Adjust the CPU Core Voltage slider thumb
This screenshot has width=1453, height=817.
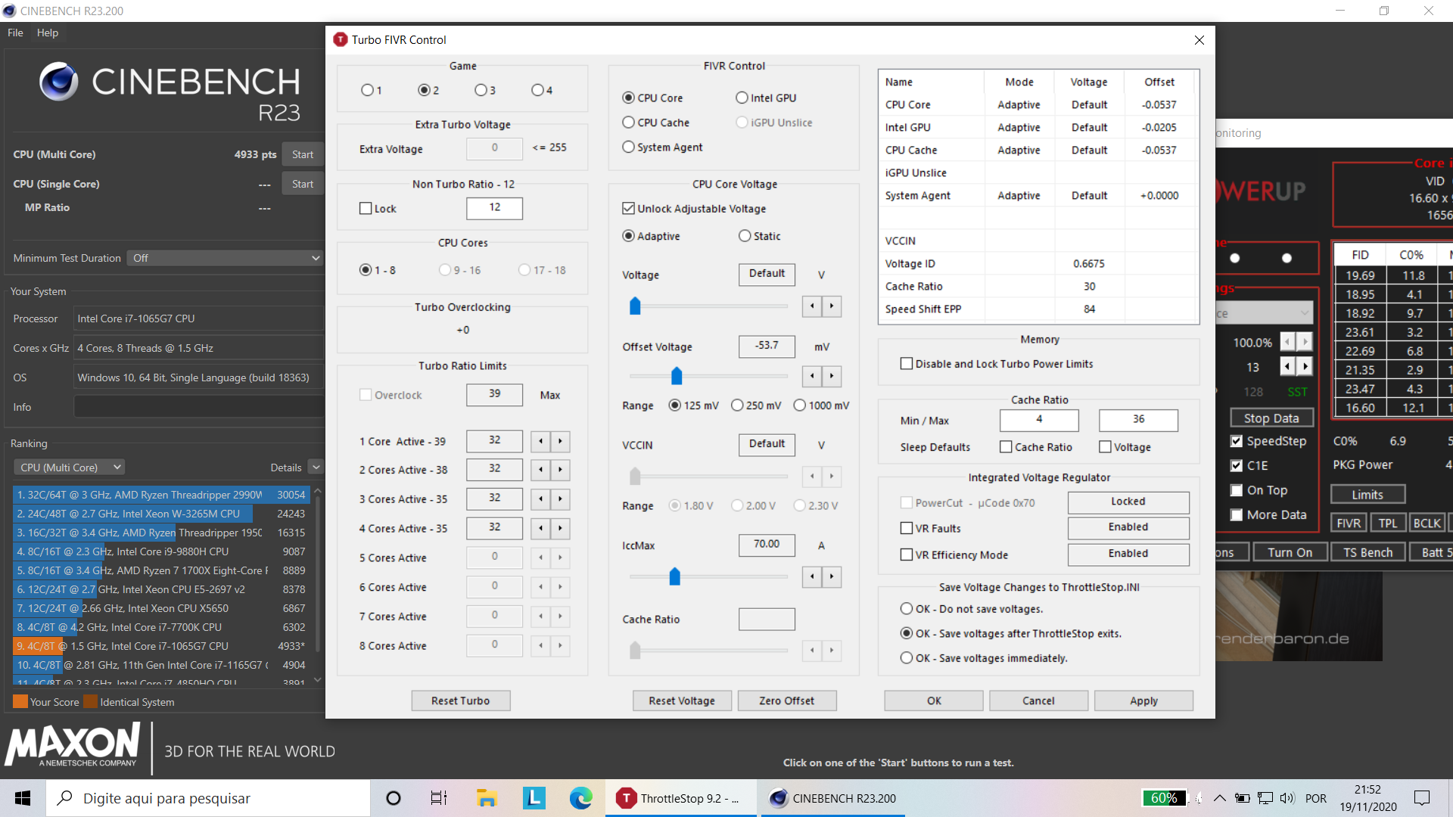[x=635, y=306]
